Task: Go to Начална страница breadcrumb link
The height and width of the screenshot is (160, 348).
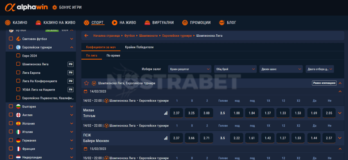Action: point(106,36)
